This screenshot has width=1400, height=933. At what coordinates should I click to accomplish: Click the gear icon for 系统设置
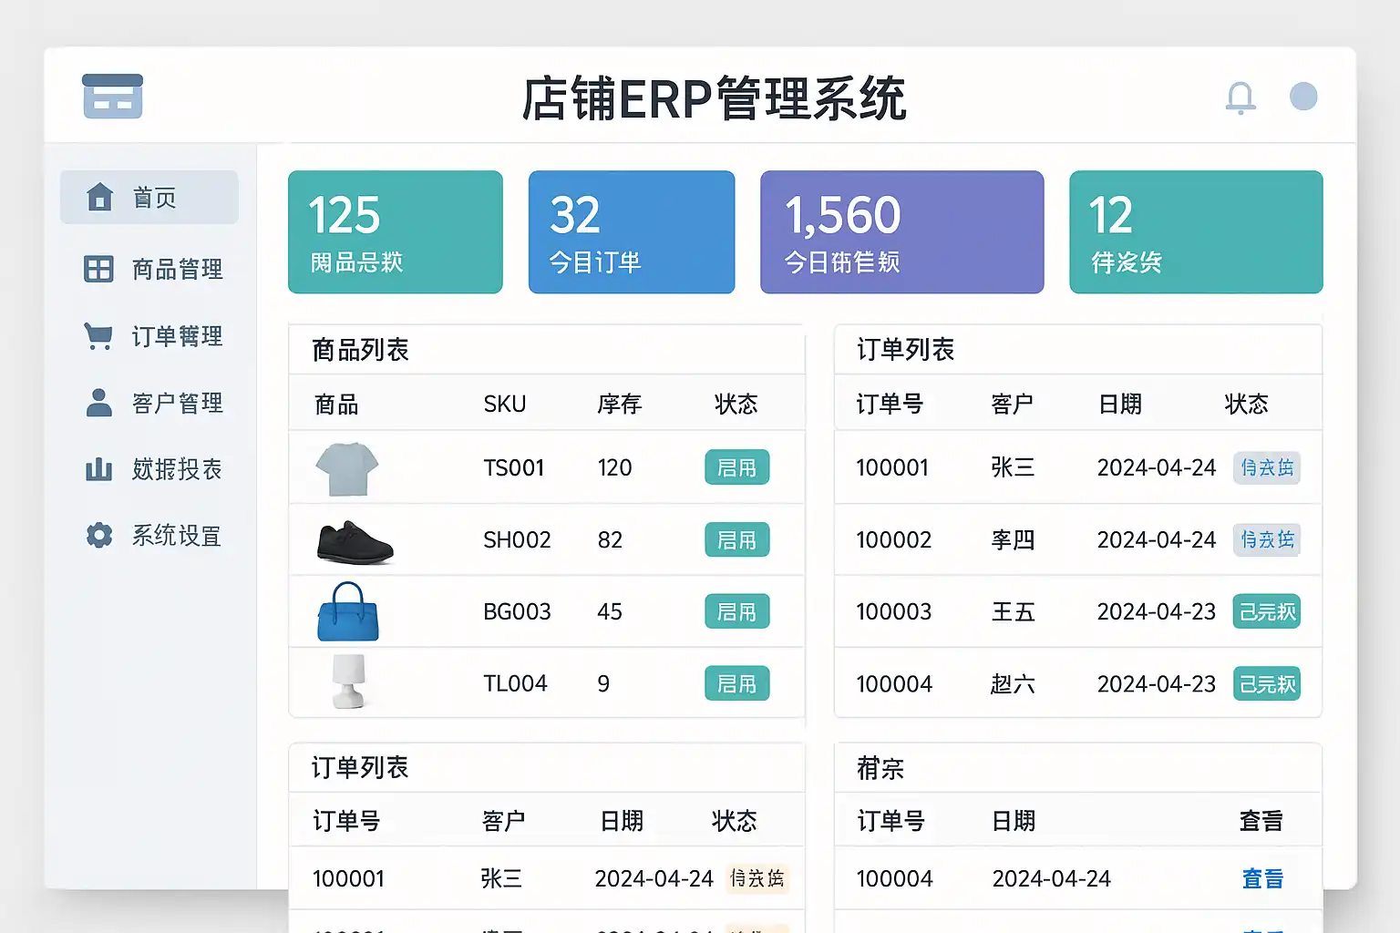click(x=98, y=536)
